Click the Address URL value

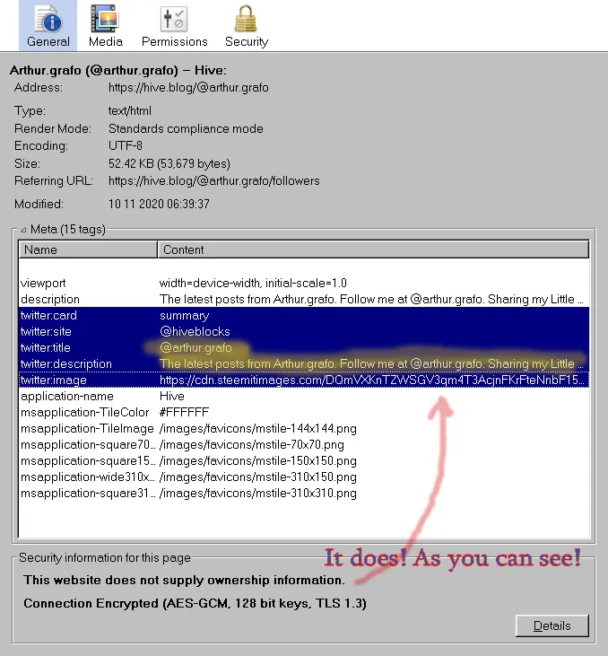[188, 87]
